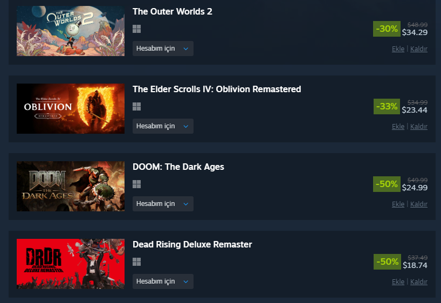Screen dimensions: 441x303
Task: Open the 'The Elder Scrolls IV: Oblivion Remastered' title
Action: [217, 89]
